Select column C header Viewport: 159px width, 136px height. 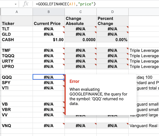pos(81,12)
